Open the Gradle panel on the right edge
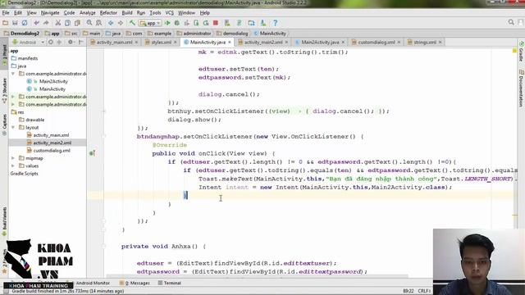Viewport: 525px width, 295px height. pos(522,52)
